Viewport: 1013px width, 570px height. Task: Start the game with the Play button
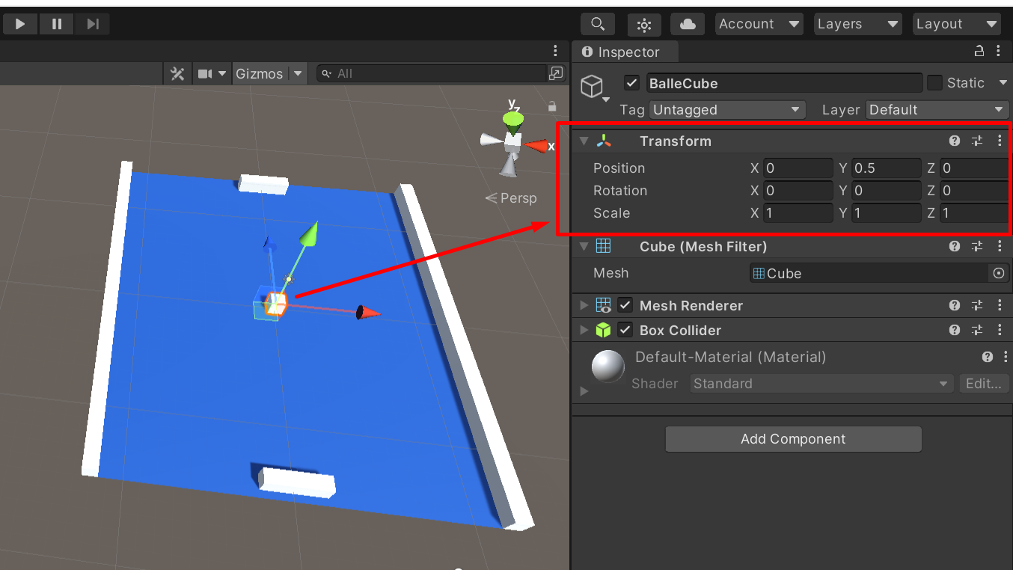(x=19, y=24)
